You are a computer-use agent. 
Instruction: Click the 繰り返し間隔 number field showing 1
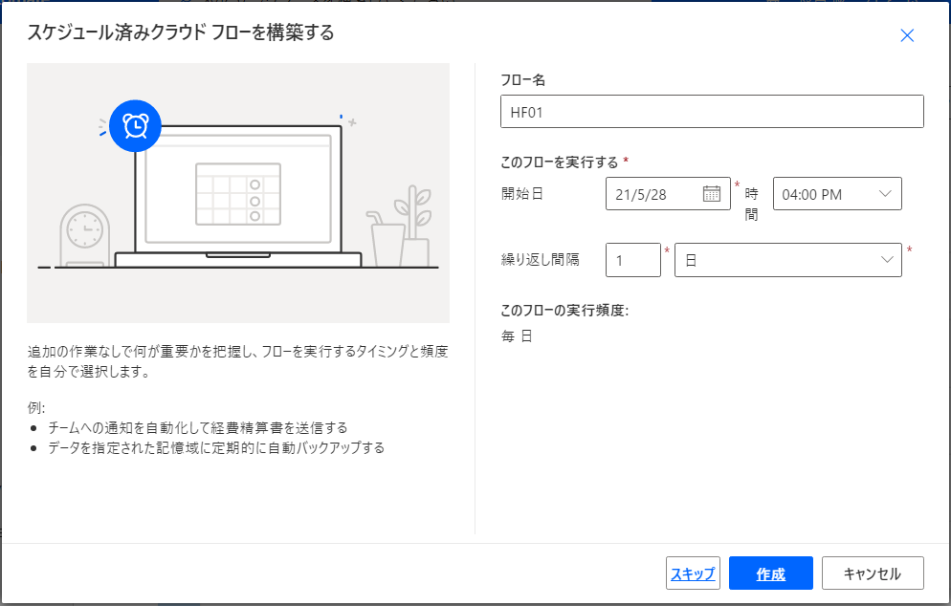coord(632,260)
